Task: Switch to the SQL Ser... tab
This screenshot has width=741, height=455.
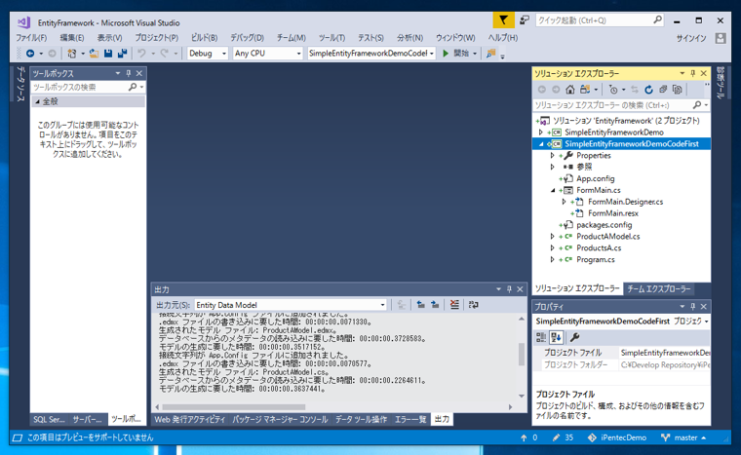Action: point(49,419)
